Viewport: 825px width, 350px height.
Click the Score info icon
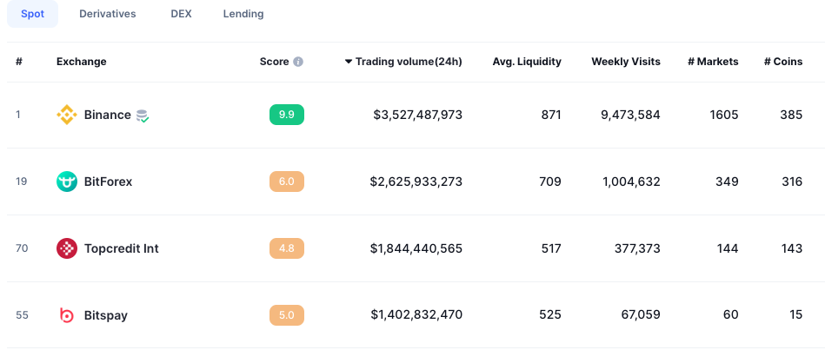(x=298, y=62)
